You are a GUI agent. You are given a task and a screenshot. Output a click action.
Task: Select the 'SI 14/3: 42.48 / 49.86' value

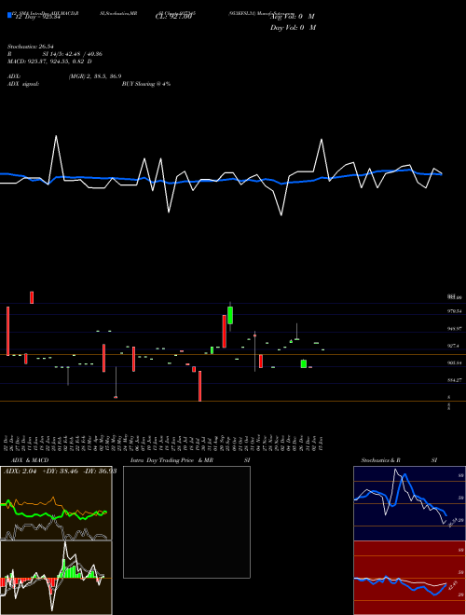pos(72,54)
